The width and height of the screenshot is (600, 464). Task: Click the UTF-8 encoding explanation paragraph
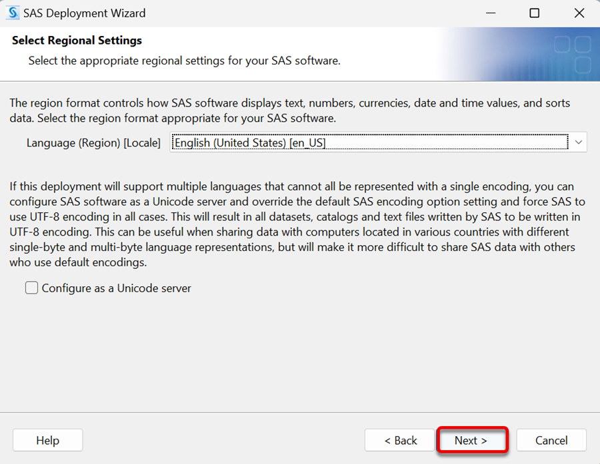point(297,224)
